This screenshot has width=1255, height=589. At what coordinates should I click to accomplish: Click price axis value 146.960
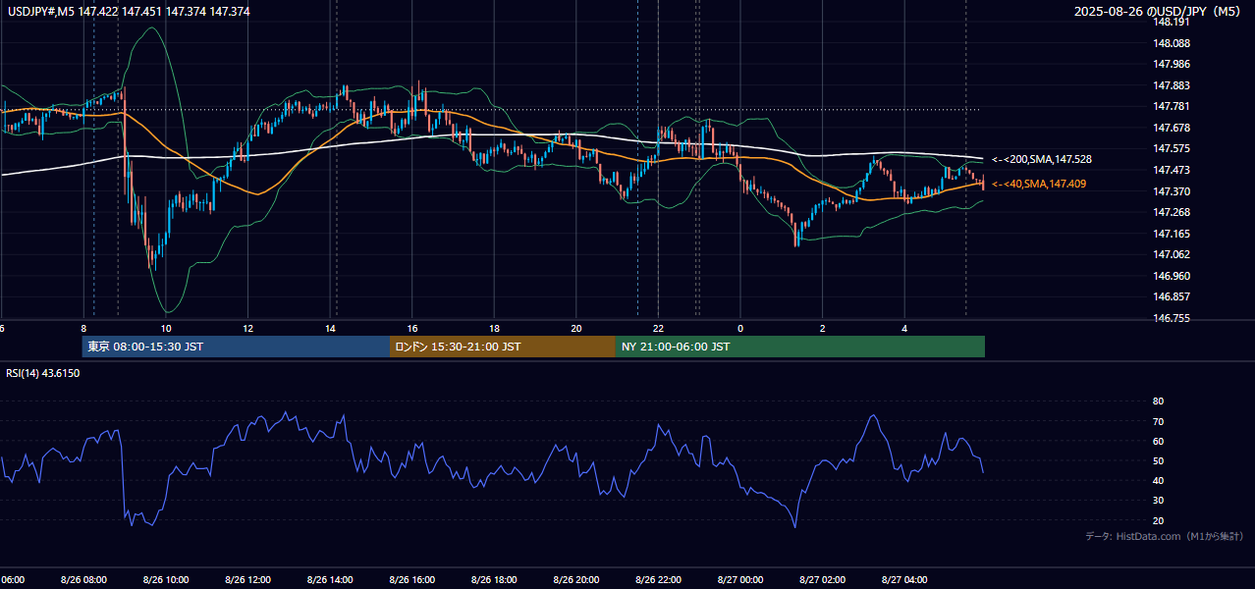pos(1173,276)
